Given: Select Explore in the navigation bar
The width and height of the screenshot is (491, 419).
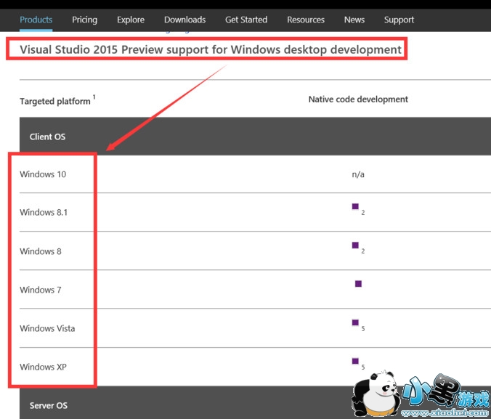Looking at the screenshot, I should (x=131, y=20).
